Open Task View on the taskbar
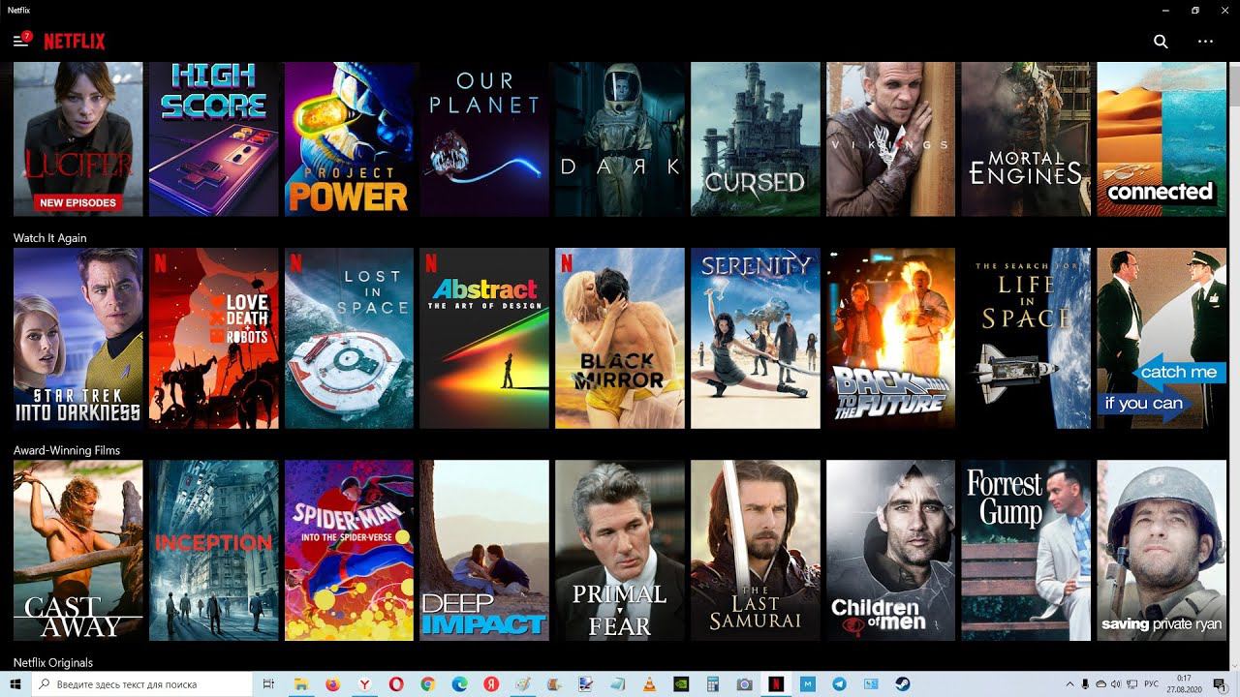Screen dimensions: 1240x697 click(269, 683)
